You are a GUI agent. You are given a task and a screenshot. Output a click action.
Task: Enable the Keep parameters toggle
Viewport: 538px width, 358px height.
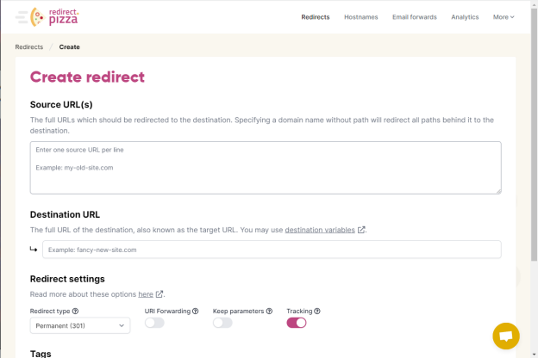[222, 323]
